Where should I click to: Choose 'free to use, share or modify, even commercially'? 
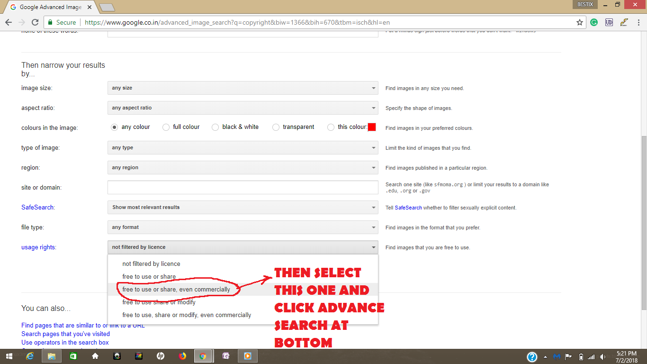[243, 315]
